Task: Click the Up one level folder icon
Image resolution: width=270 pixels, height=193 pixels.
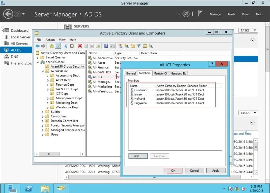Action: (x=51, y=46)
